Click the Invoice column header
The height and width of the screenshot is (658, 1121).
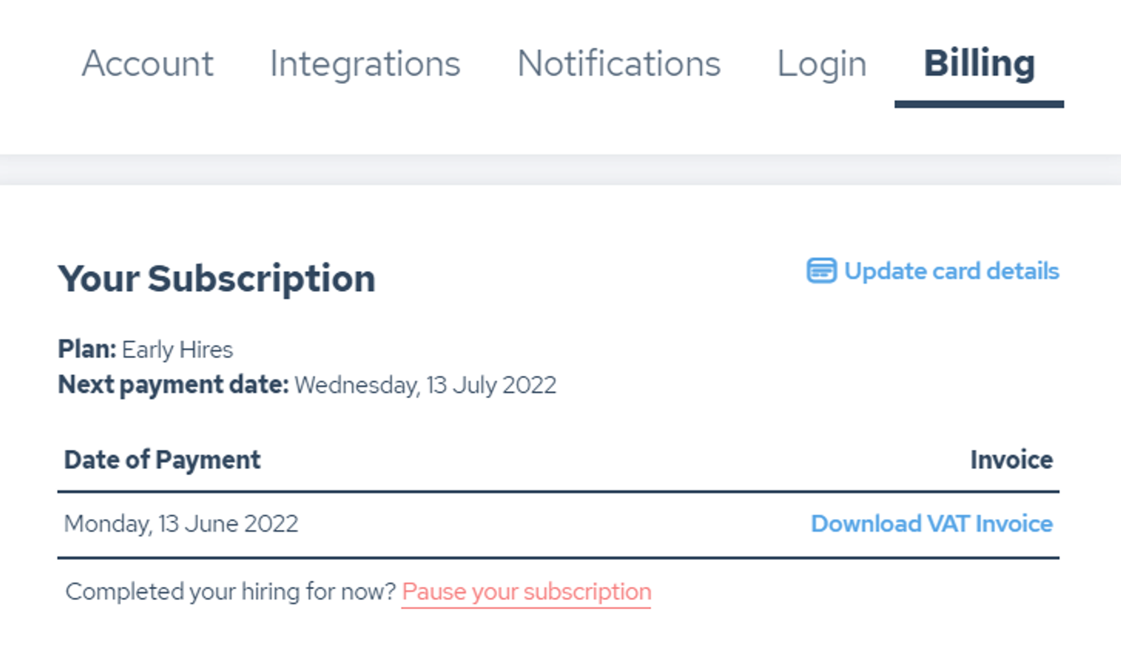pyautogui.click(x=1012, y=460)
